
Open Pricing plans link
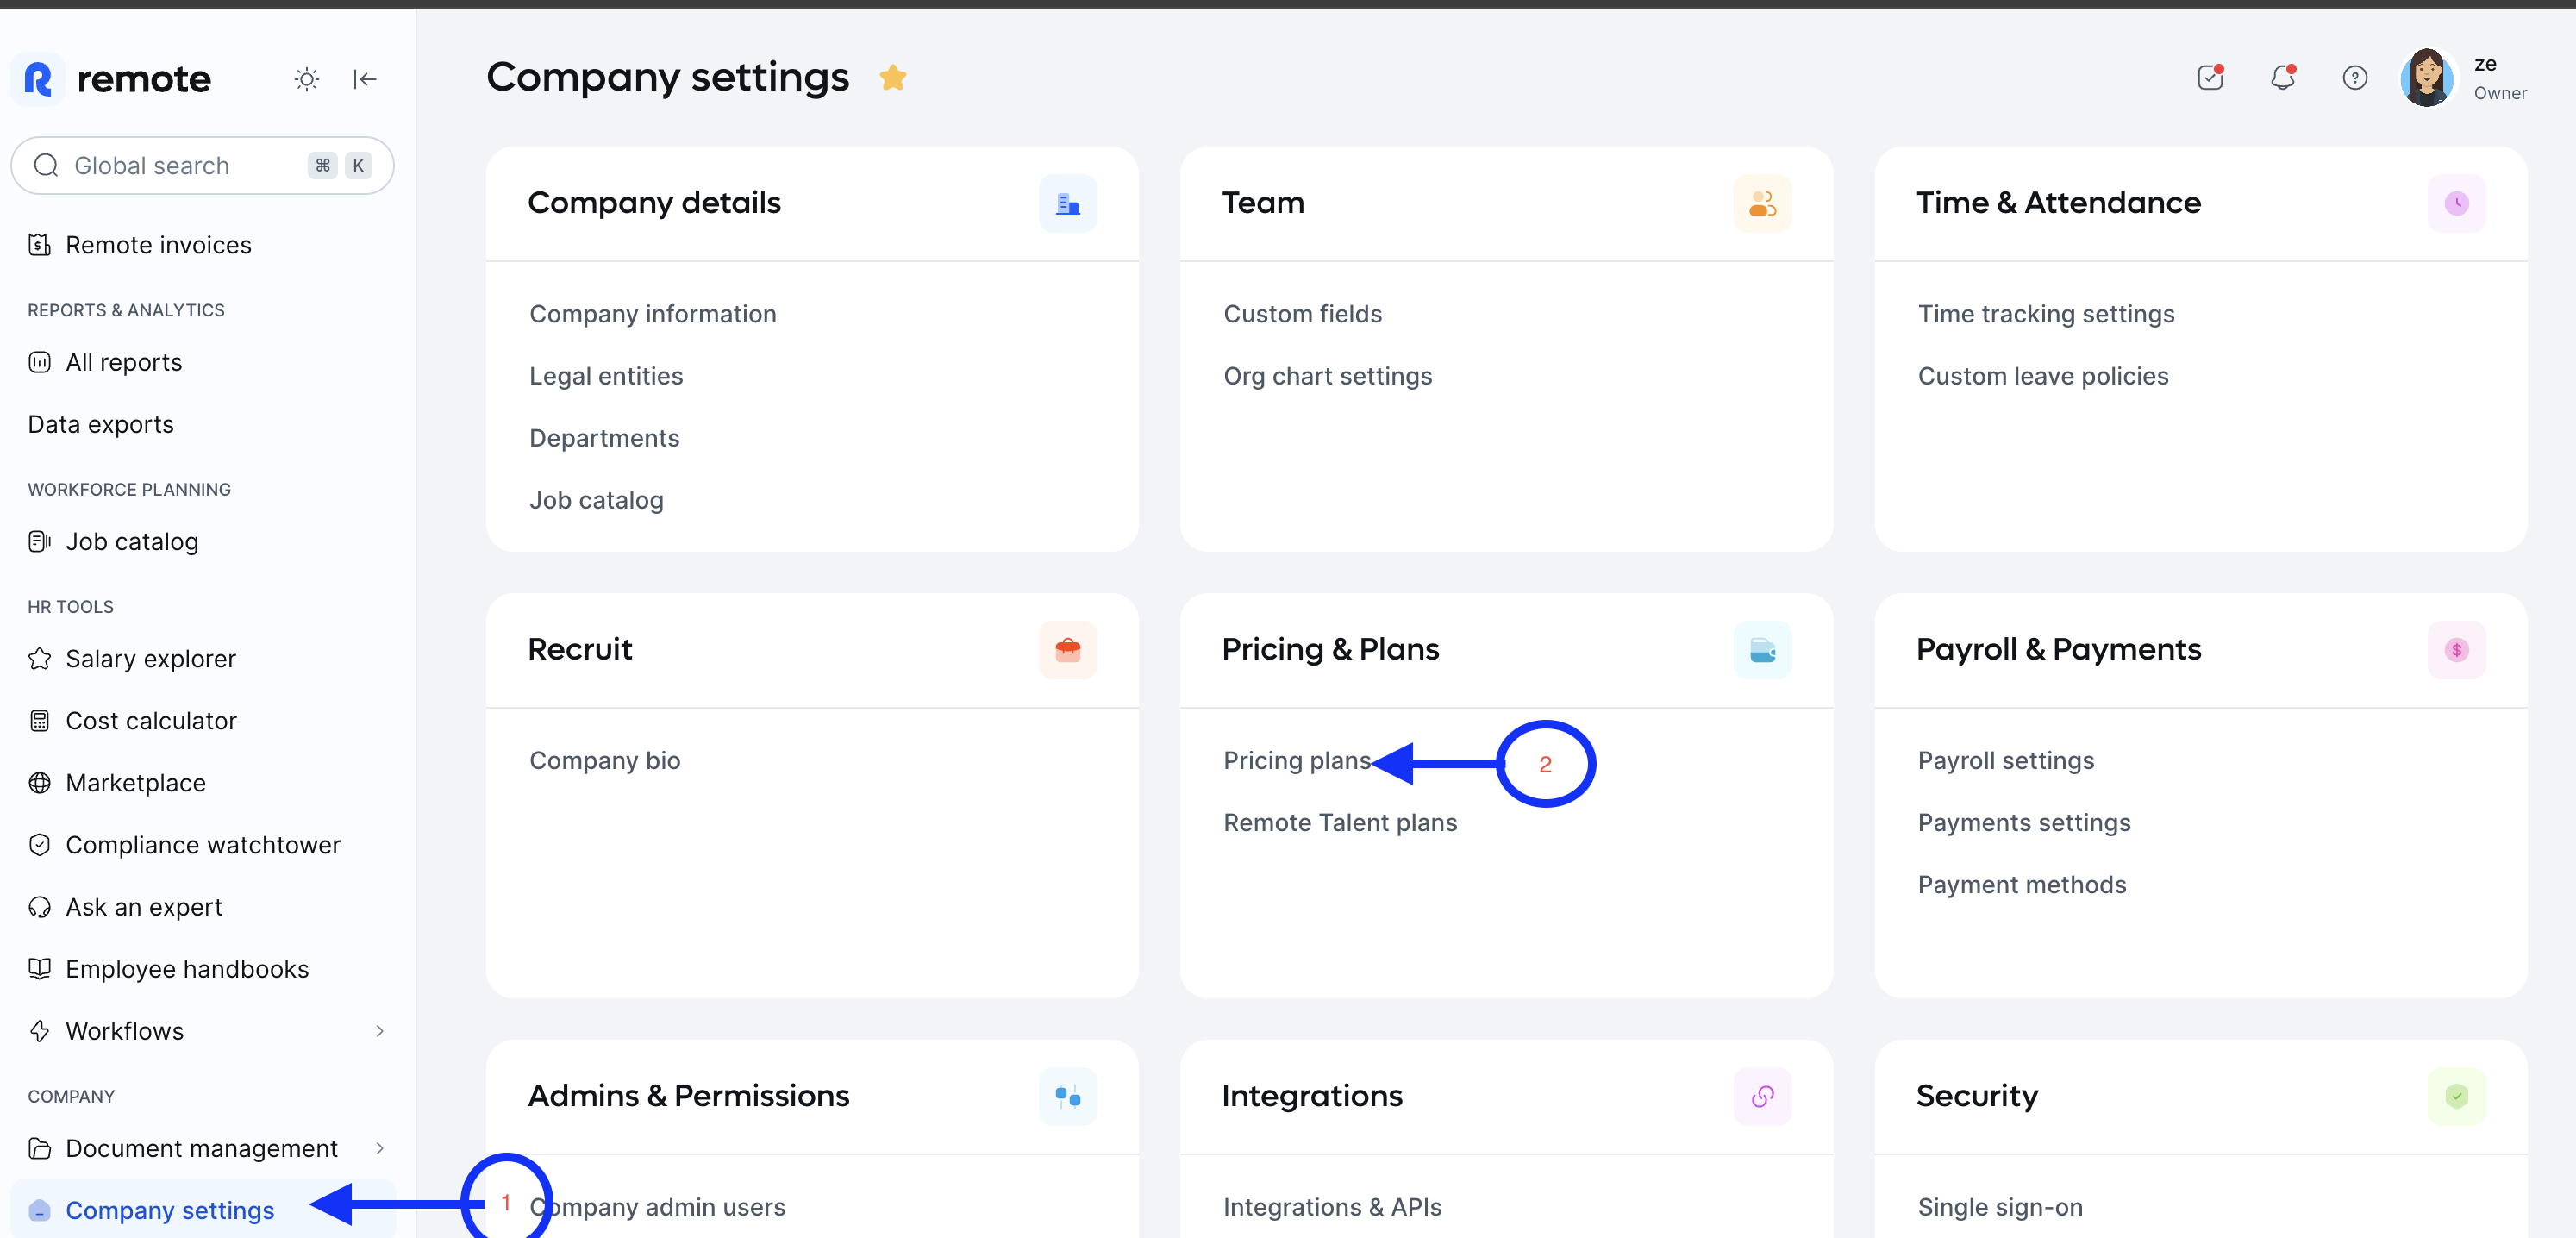pyautogui.click(x=1297, y=760)
